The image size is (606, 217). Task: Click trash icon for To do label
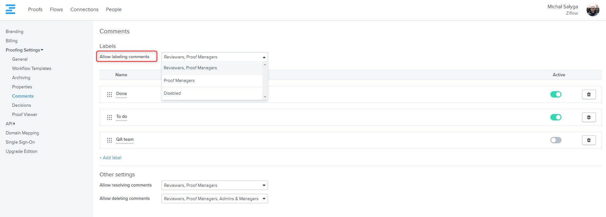[589, 117]
